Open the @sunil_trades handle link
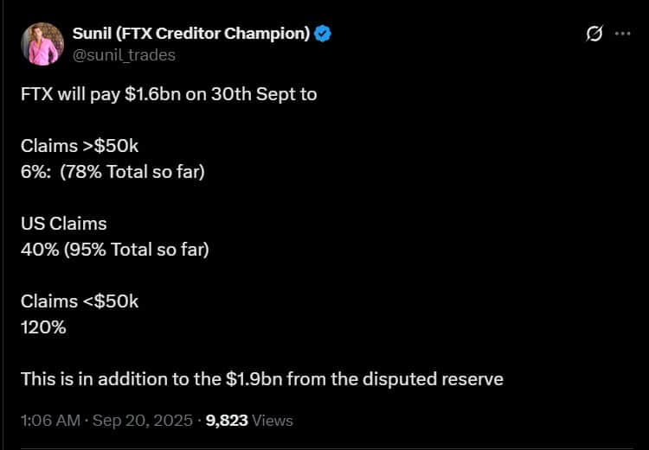The width and height of the screenshot is (649, 450). (123, 54)
